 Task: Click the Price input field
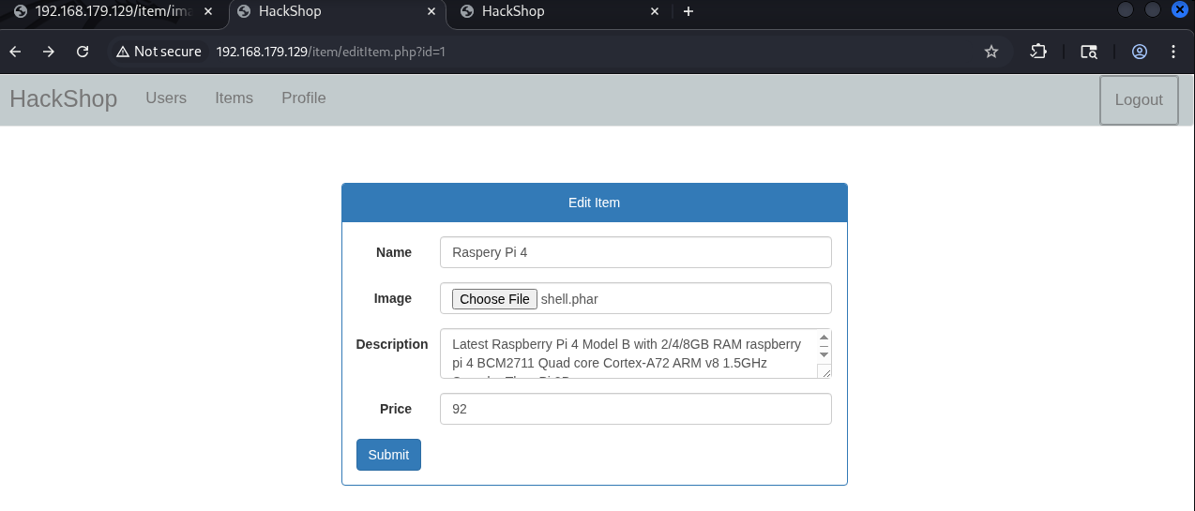click(x=635, y=409)
